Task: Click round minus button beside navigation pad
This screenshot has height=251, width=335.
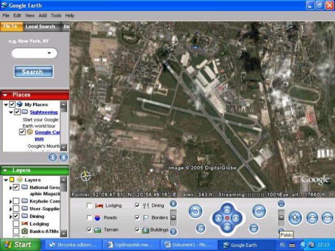Action: [254, 228]
